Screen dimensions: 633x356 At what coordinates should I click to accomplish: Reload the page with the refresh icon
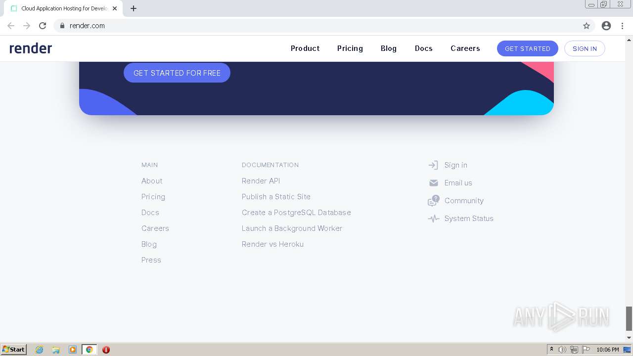pos(43,26)
